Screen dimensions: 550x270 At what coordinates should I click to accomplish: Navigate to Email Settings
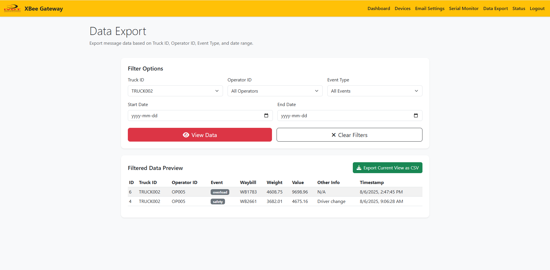(430, 9)
